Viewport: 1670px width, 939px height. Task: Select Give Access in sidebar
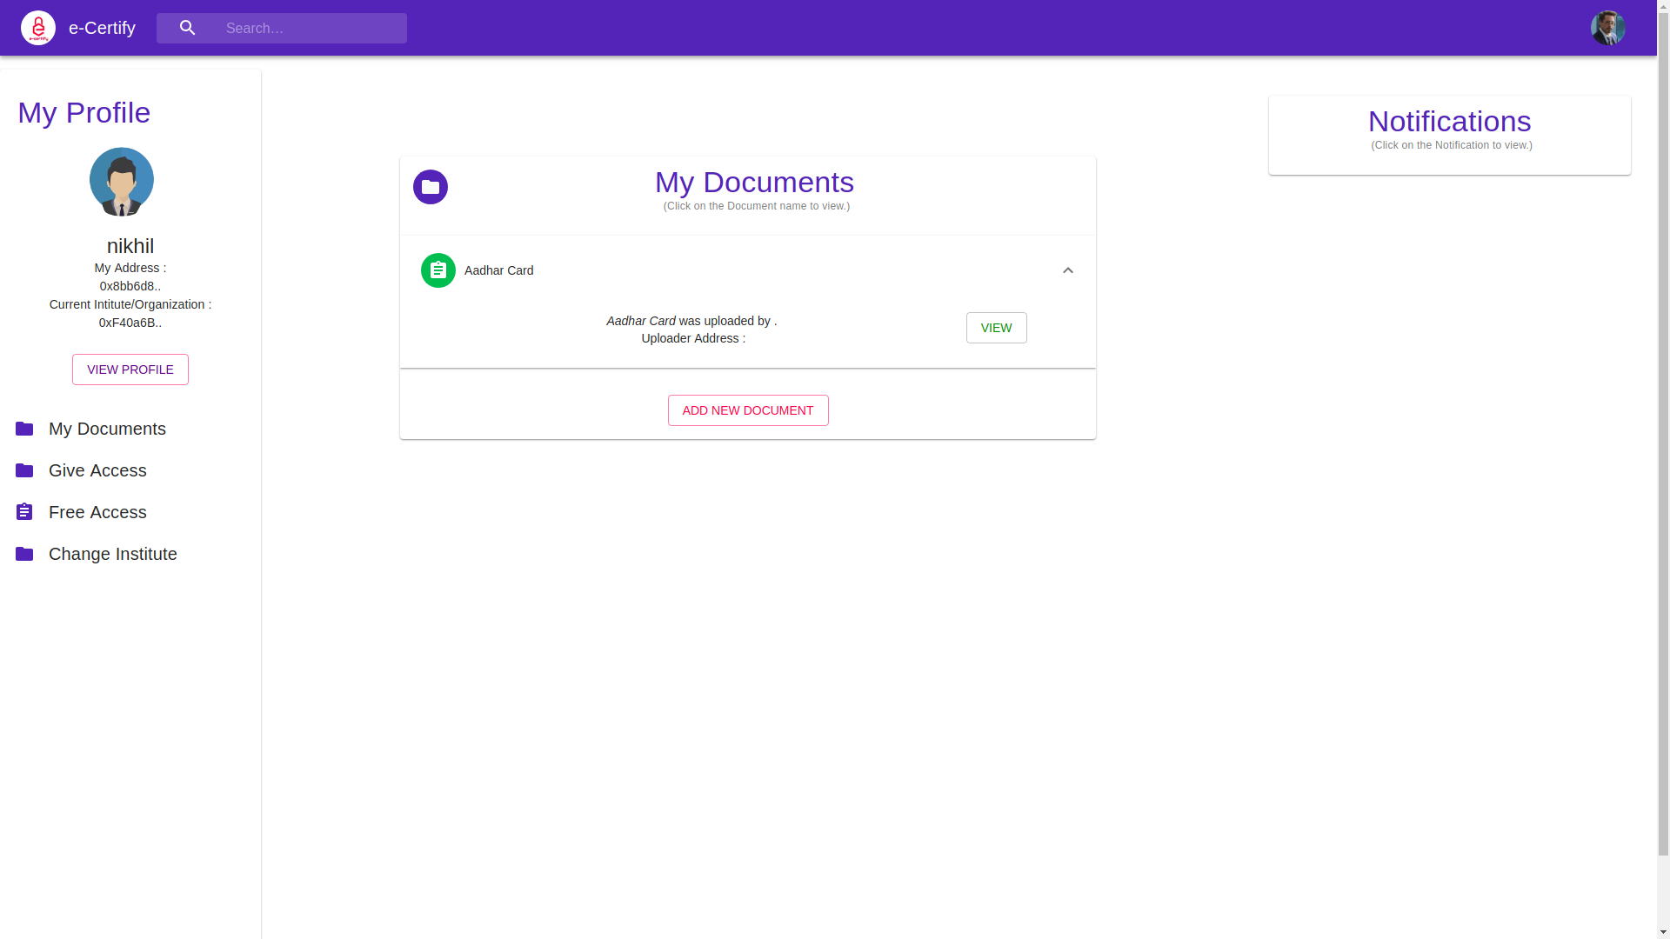pos(97,470)
